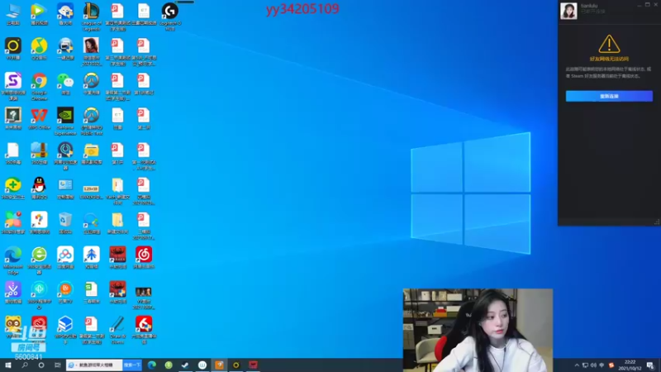
Task: Click the Windows Start button
Action: [8, 365]
